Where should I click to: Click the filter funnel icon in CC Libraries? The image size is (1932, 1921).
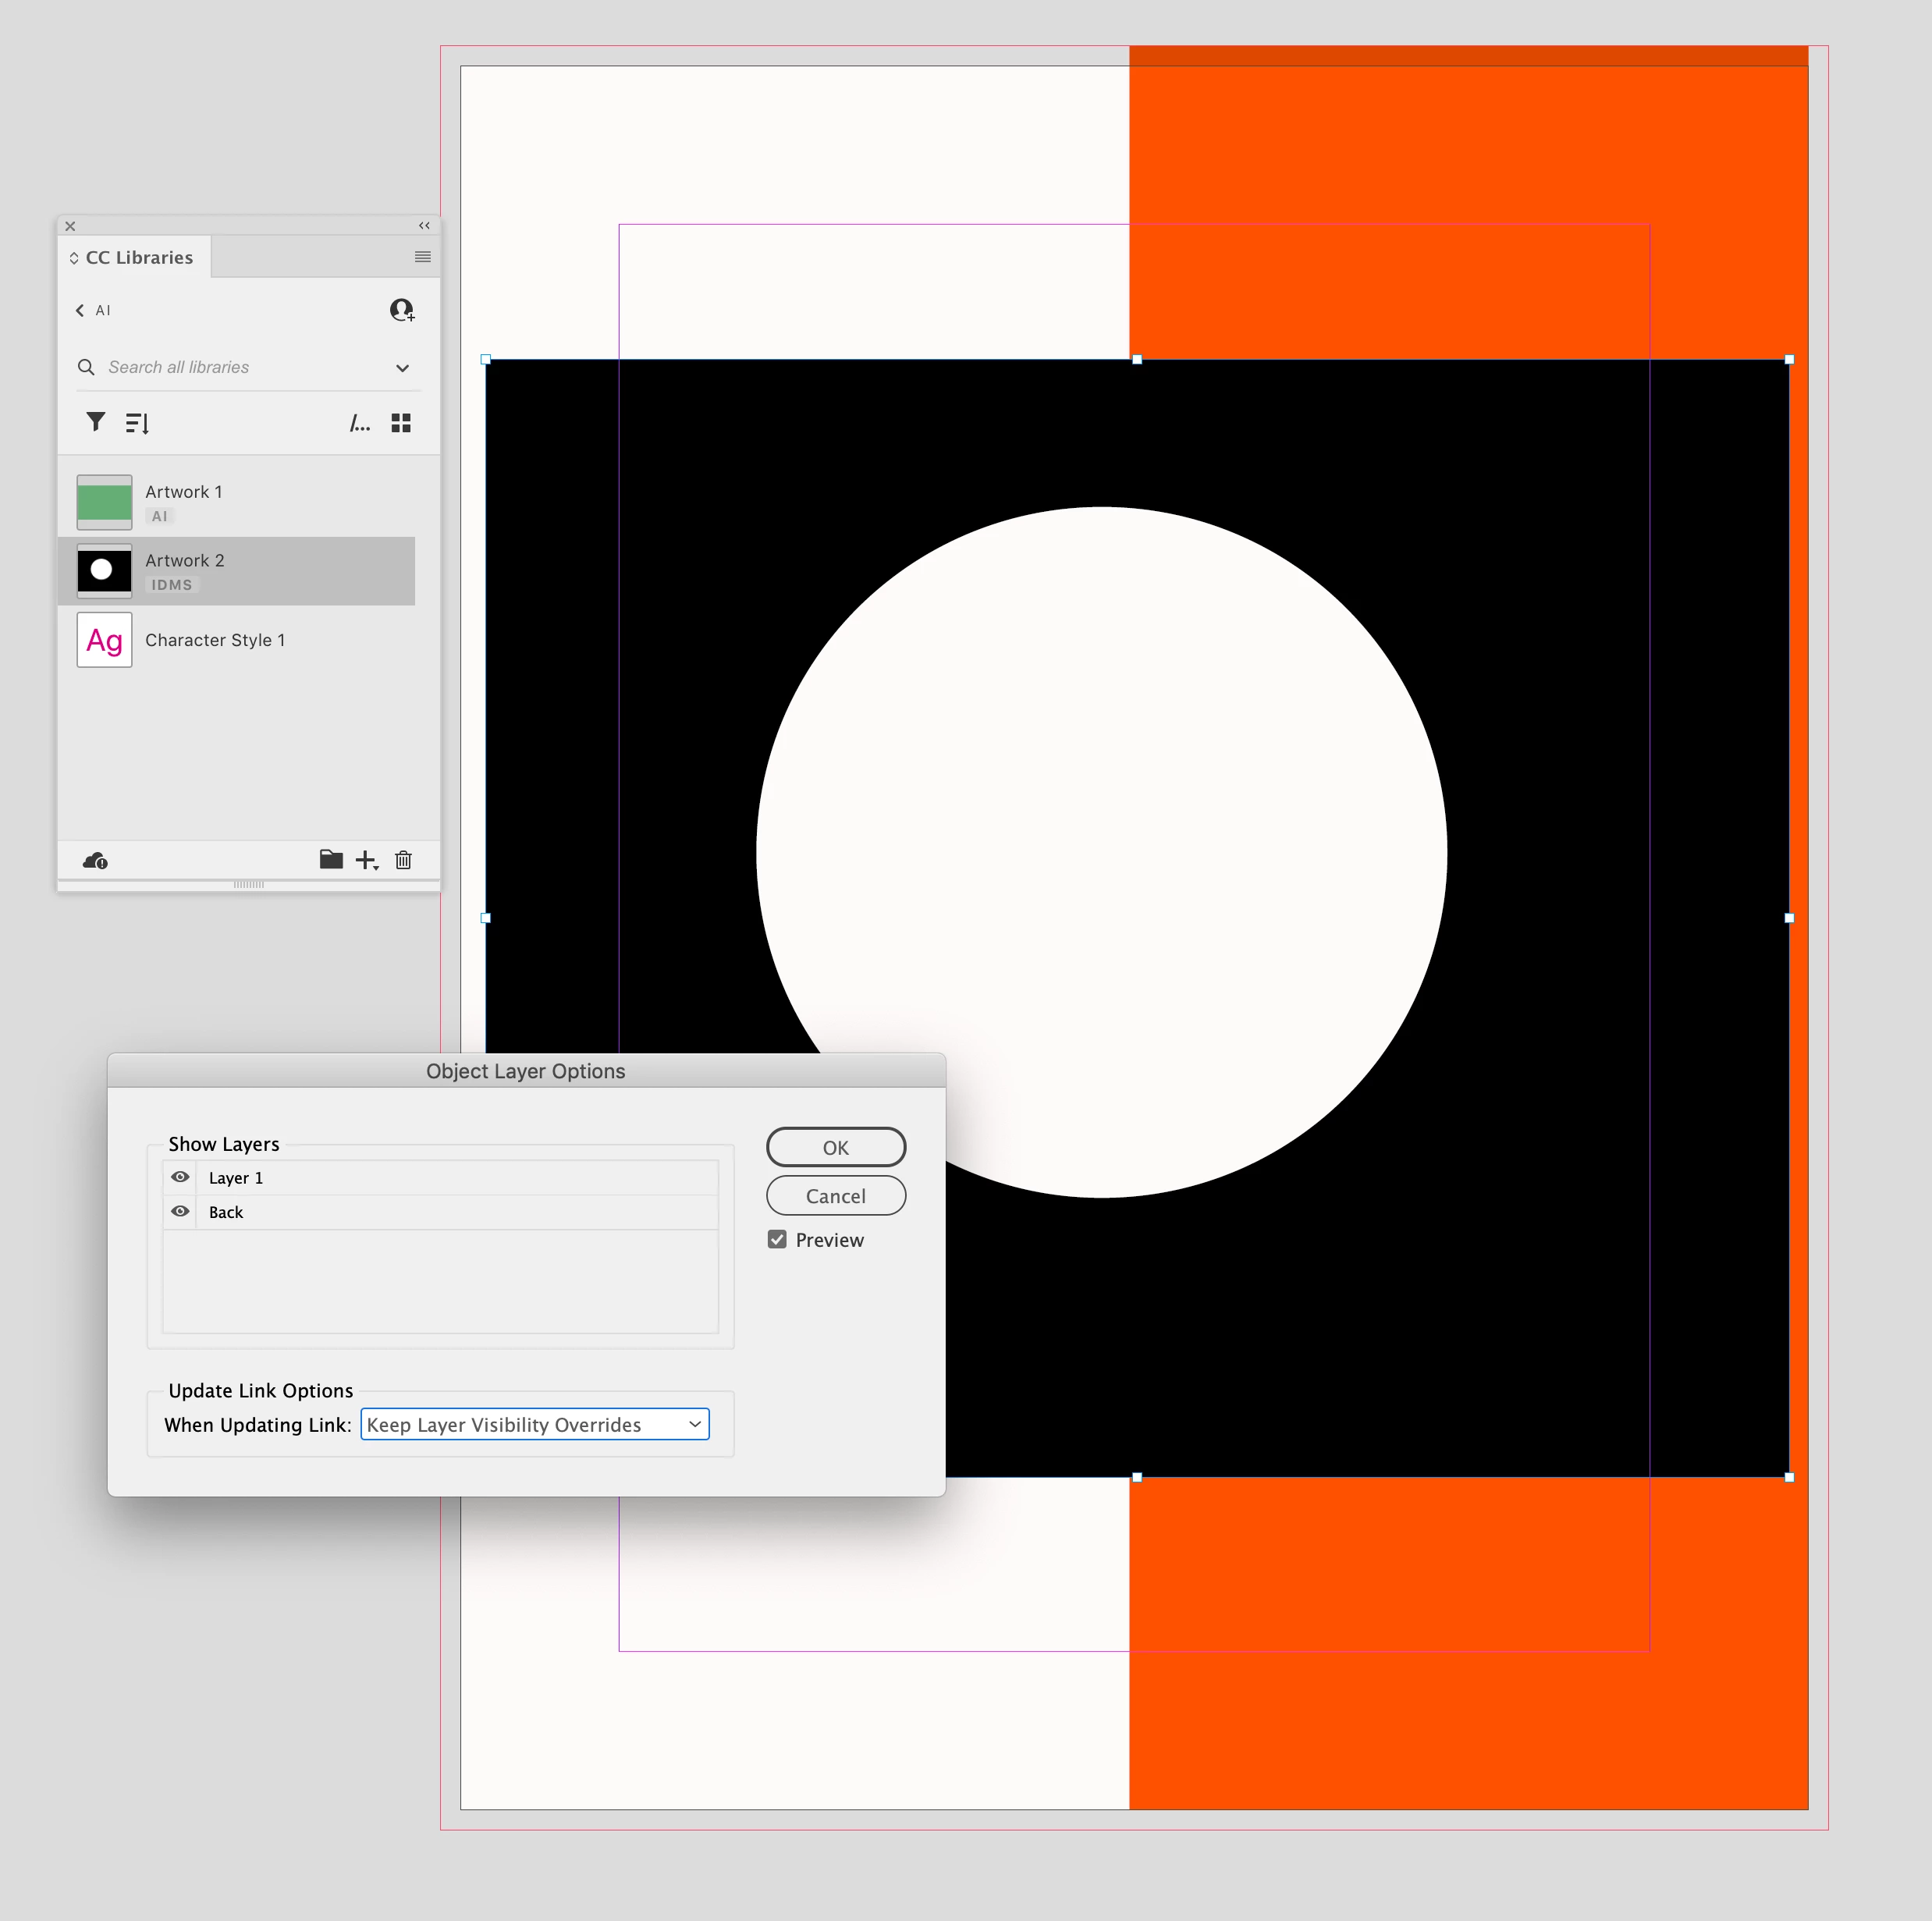(x=96, y=422)
